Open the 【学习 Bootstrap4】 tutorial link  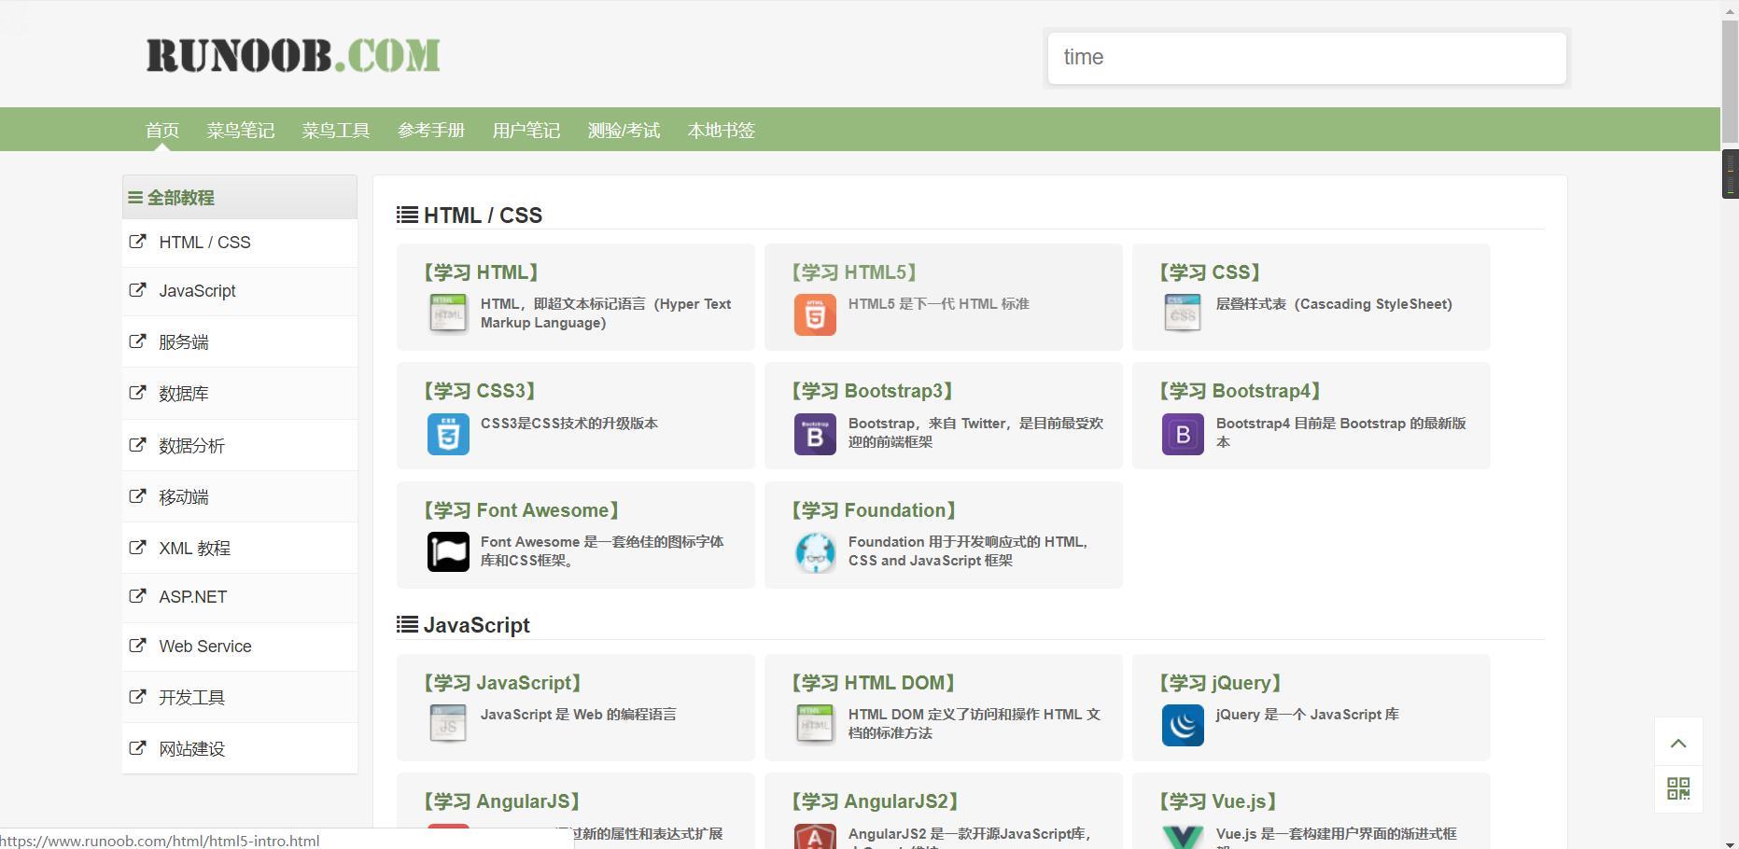click(x=1240, y=391)
